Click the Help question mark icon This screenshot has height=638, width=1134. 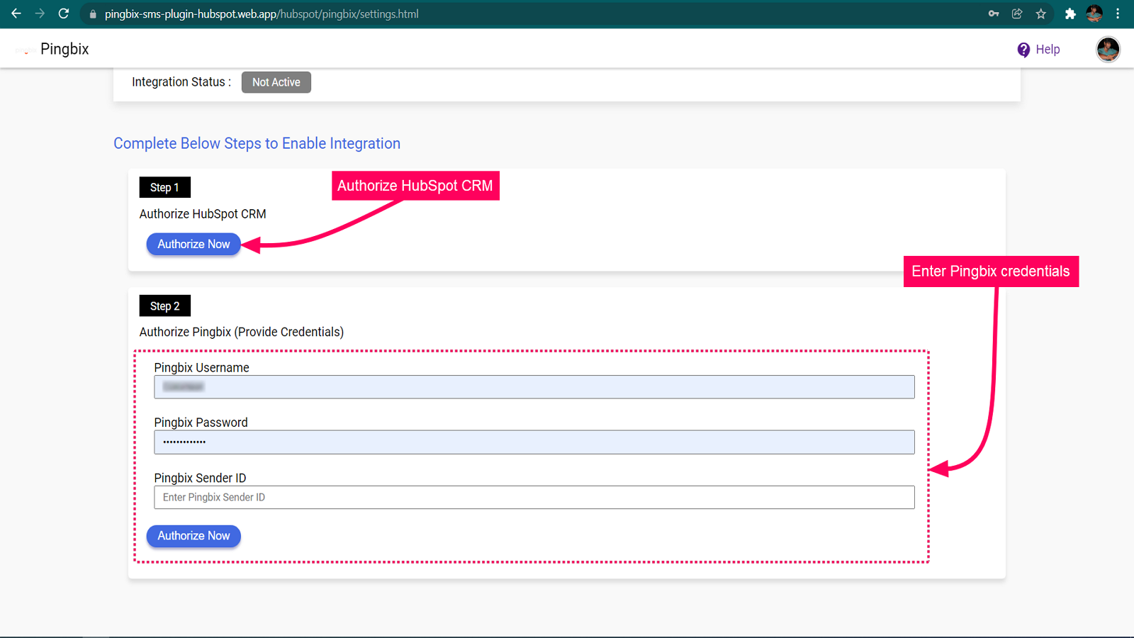click(1023, 50)
